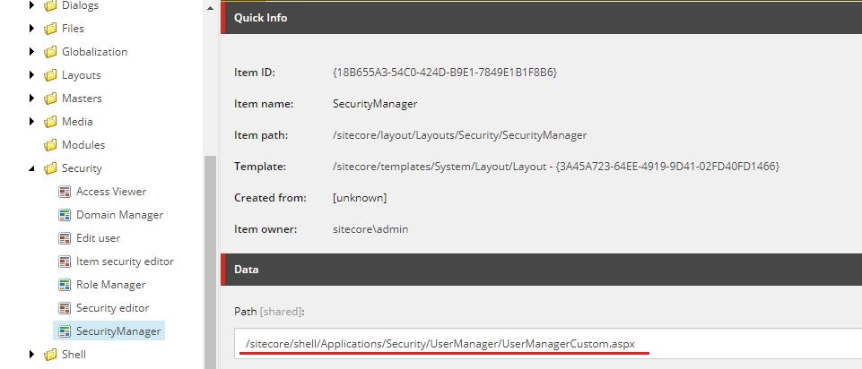Select the Masters tree item
The height and width of the screenshot is (369, 862).
82,99
